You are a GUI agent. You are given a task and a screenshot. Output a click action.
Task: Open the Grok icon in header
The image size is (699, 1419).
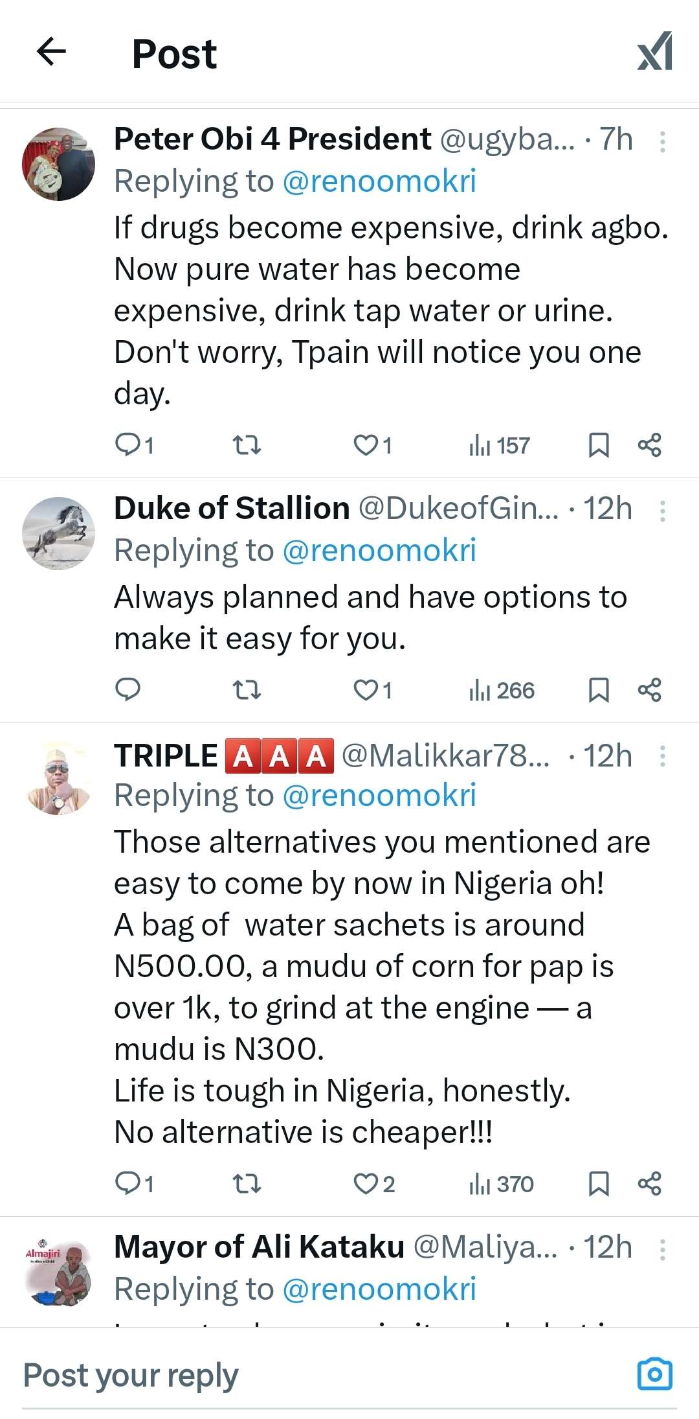pyautogui.click(x=655, y=52)
